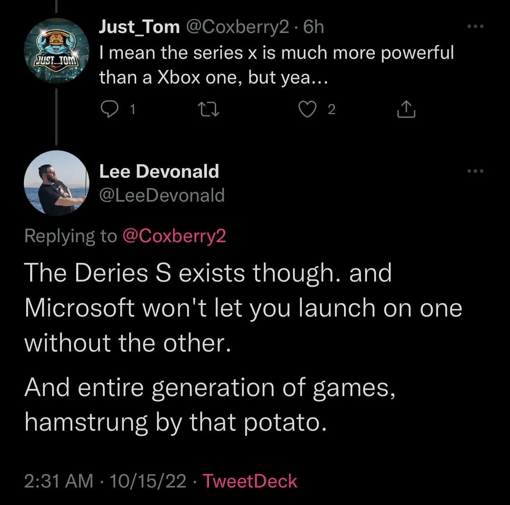This screenshot has height=505, width=510.
Task: Click the share icon on Just_Tom's tweet
Action: pyautogui.click(x=406, y=109)
